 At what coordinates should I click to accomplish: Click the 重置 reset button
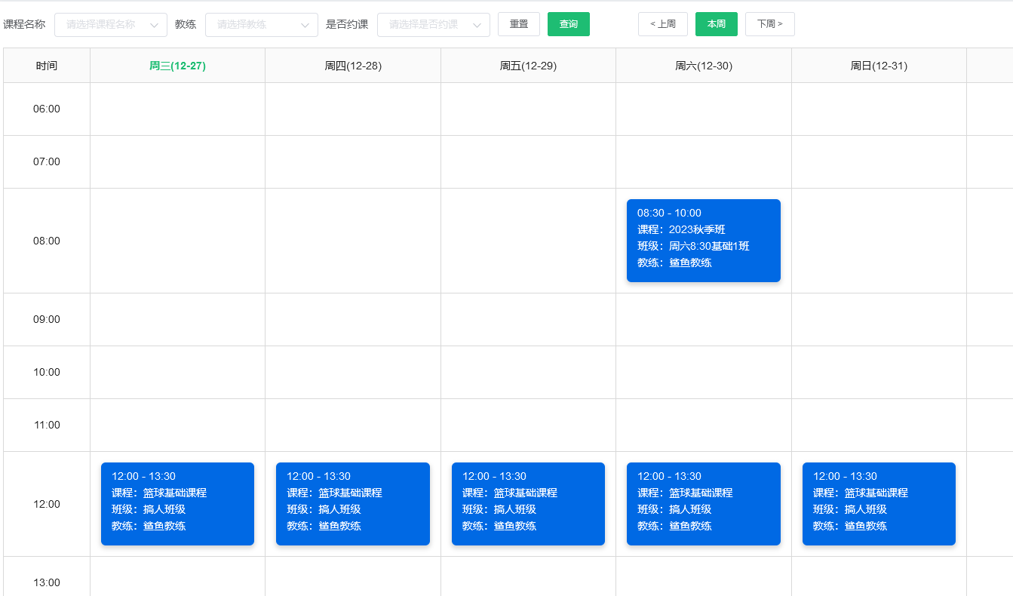coord(518,23)
